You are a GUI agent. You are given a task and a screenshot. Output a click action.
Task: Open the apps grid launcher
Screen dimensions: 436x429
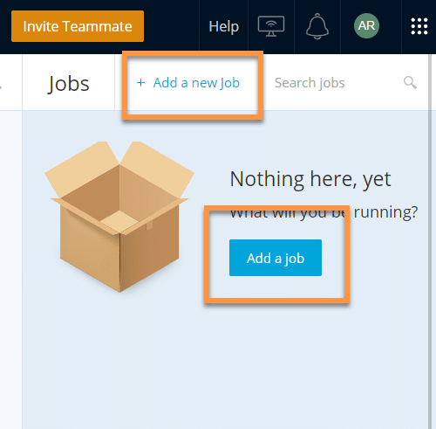click(x=419, y=26)
